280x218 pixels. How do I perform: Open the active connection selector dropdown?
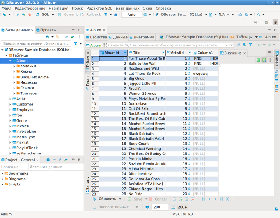coord(206,15)
